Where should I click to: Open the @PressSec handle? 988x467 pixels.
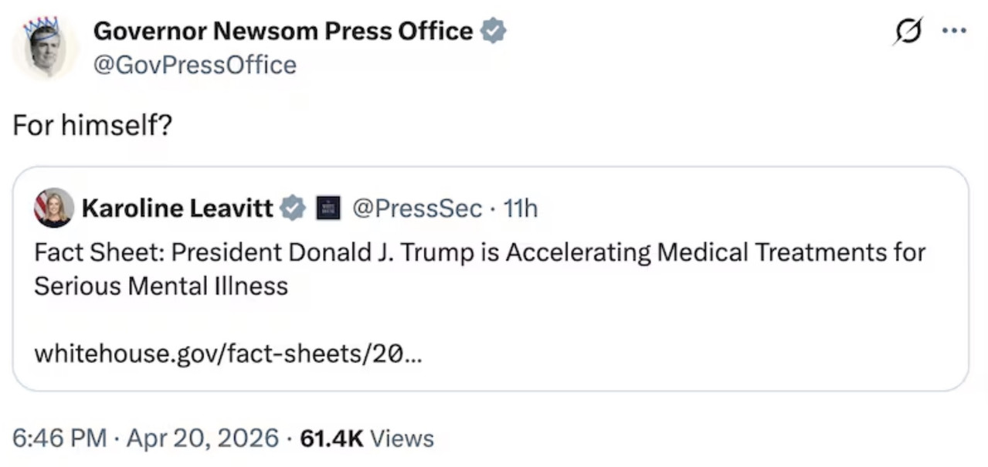(417, 208)
